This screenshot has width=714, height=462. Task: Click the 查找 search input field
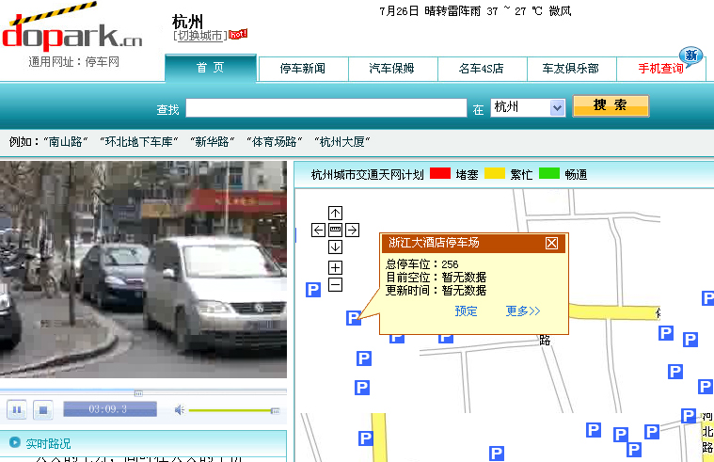click(x=326, y=108)
